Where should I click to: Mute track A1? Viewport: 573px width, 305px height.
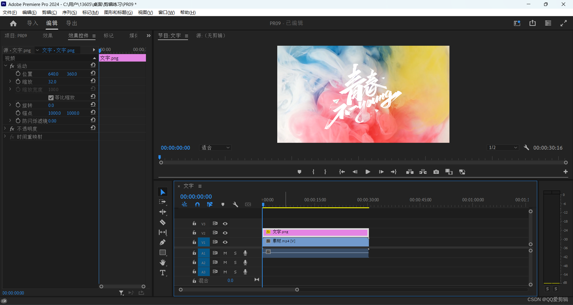pyautogui.click(x=225, y=253)
